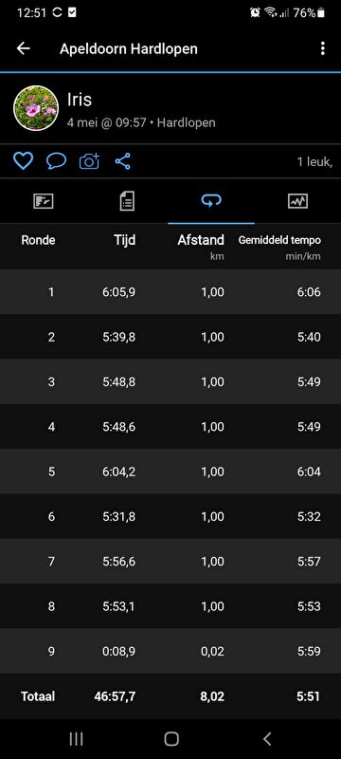341x759 pixels.
Task: Select the laps loop tab
Action: pyautogui.click(x=211, y=201)
